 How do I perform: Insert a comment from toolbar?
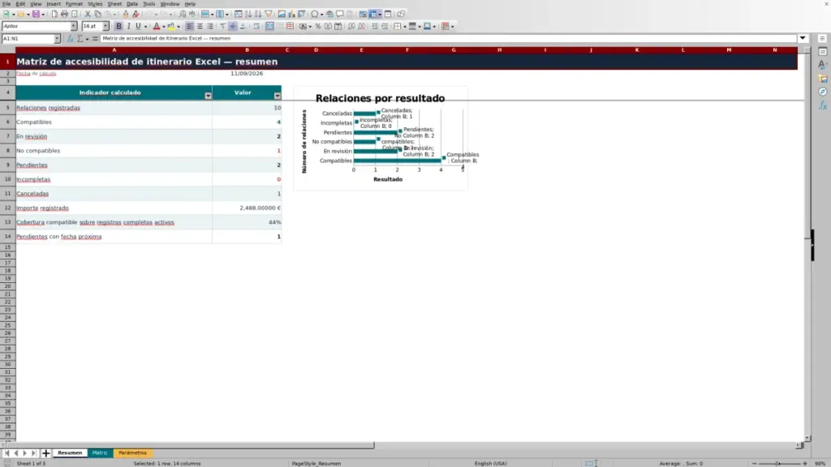coord(340,15)
